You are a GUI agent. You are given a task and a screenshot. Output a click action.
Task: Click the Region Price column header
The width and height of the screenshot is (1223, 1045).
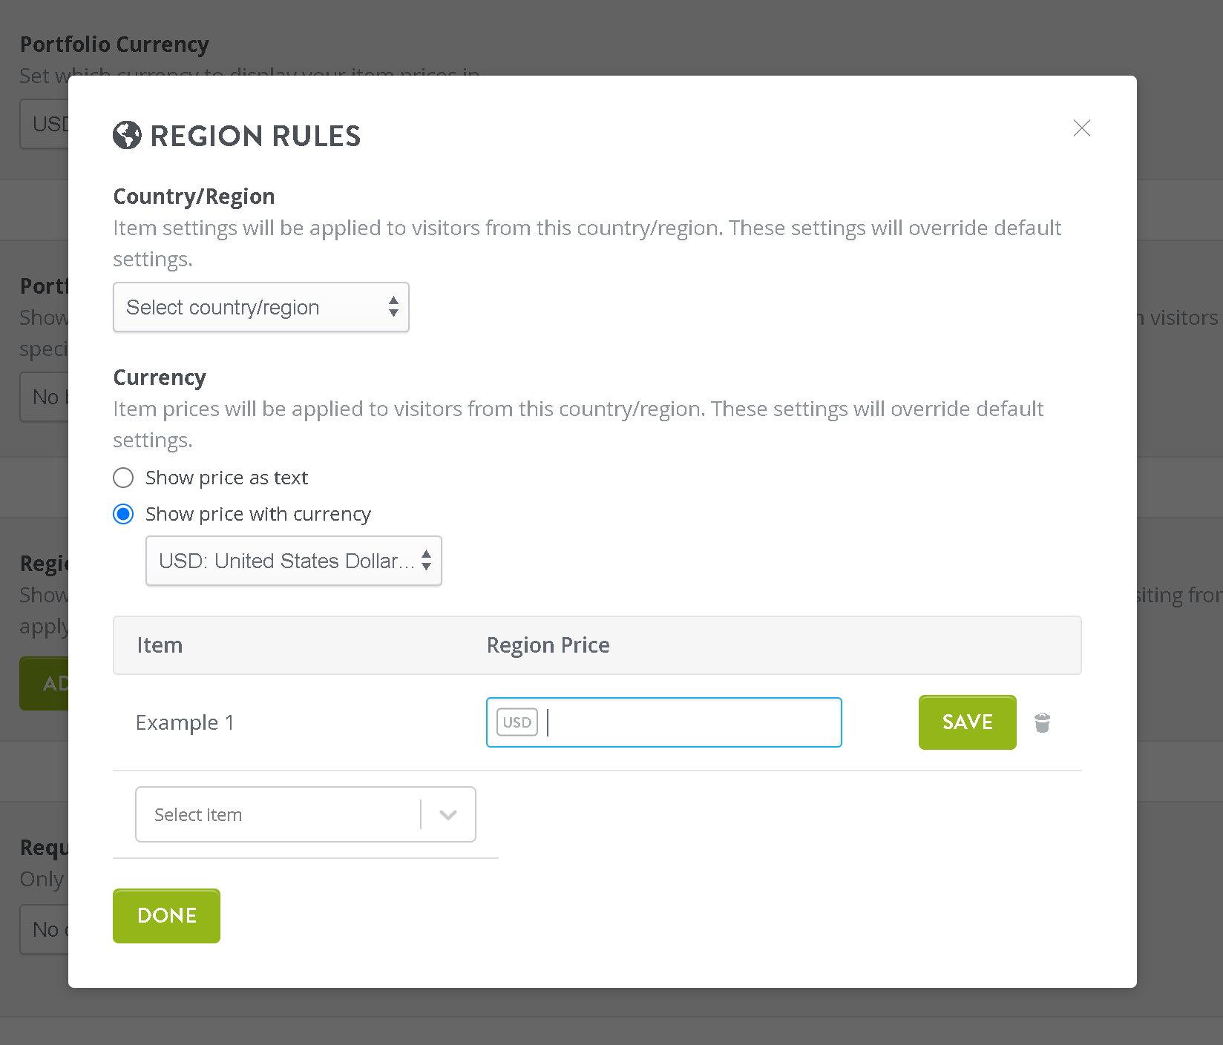548,645
